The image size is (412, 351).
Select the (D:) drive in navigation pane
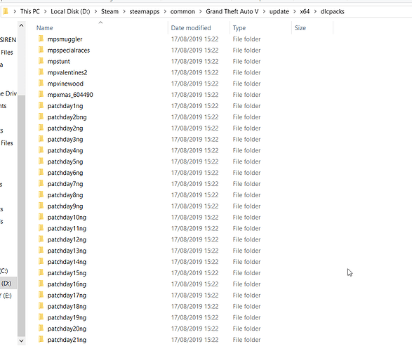point(6,283)
